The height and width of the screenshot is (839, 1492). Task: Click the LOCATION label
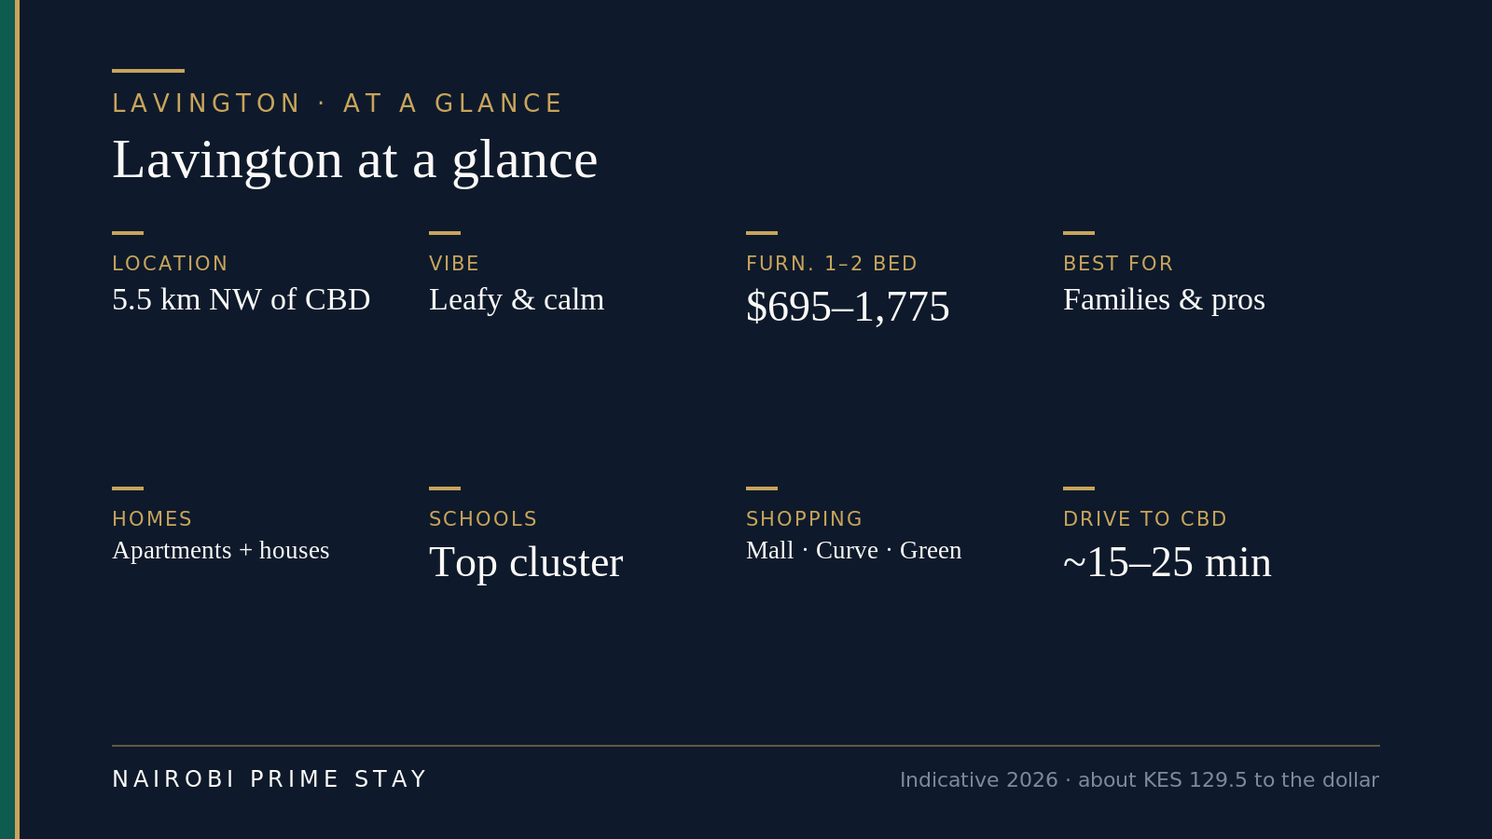coord(170,264)
